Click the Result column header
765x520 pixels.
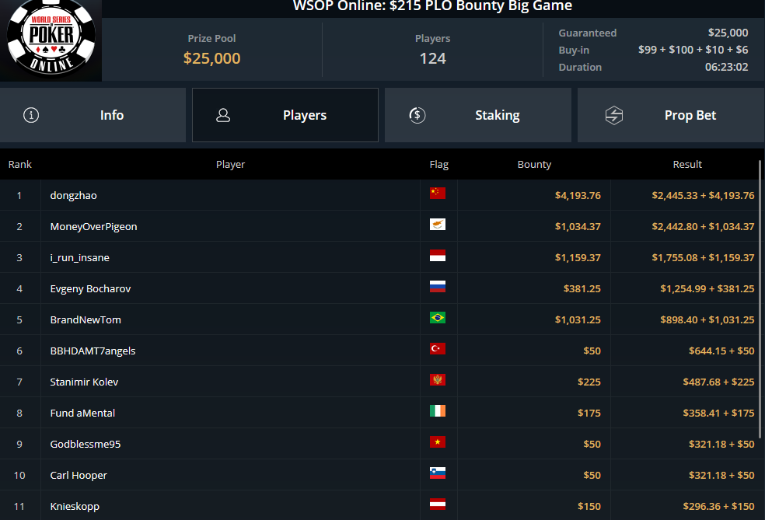[687, 164]
